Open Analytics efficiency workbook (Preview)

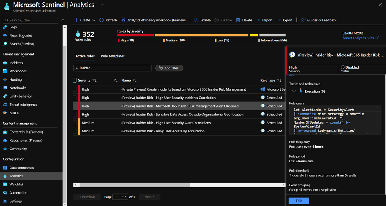coord(153,20)
